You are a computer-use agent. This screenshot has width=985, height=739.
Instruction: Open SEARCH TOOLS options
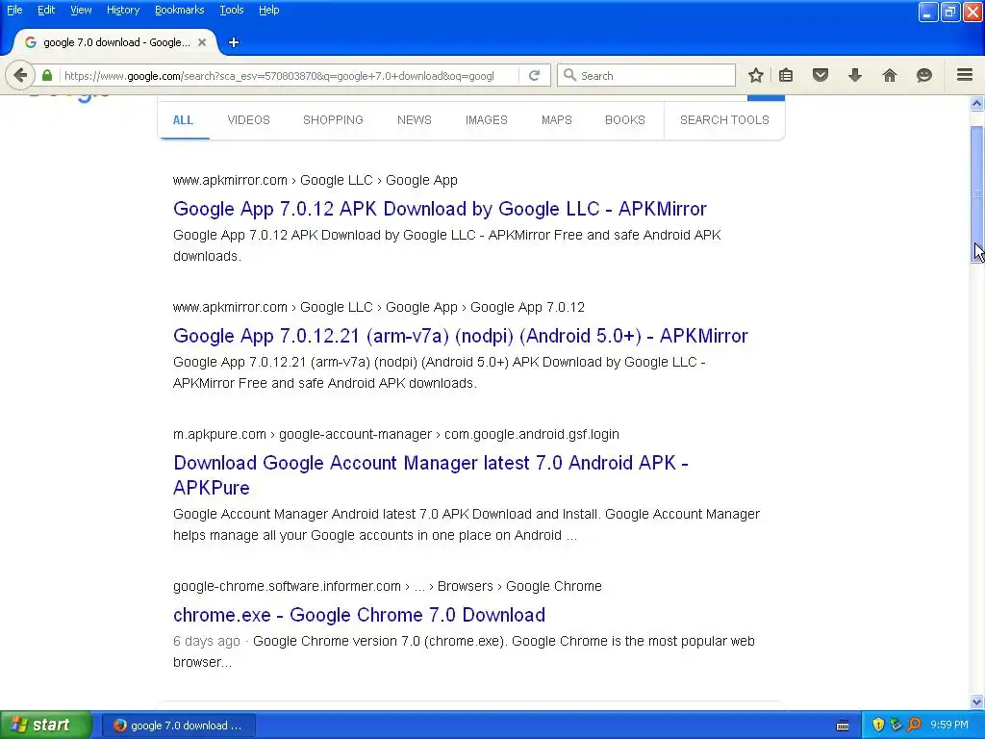click(x=724, y=120)
